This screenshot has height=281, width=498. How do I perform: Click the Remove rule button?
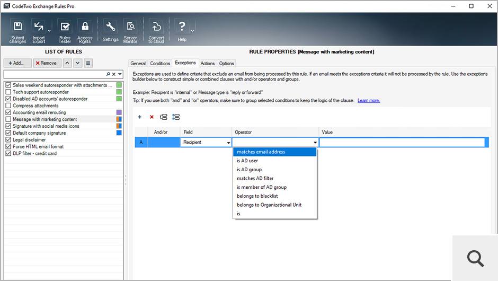click(x=47, y=63)
